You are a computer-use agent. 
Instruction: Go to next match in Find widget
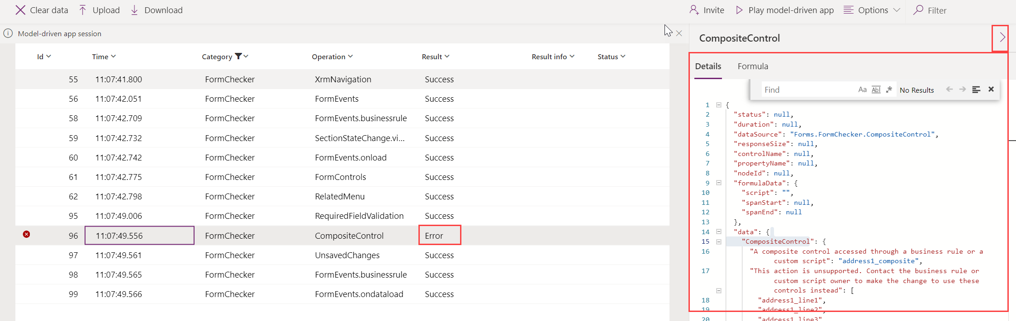[963, 90]
